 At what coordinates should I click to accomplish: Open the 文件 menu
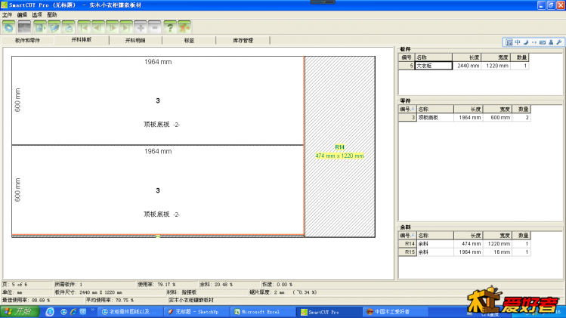(8, 15)
